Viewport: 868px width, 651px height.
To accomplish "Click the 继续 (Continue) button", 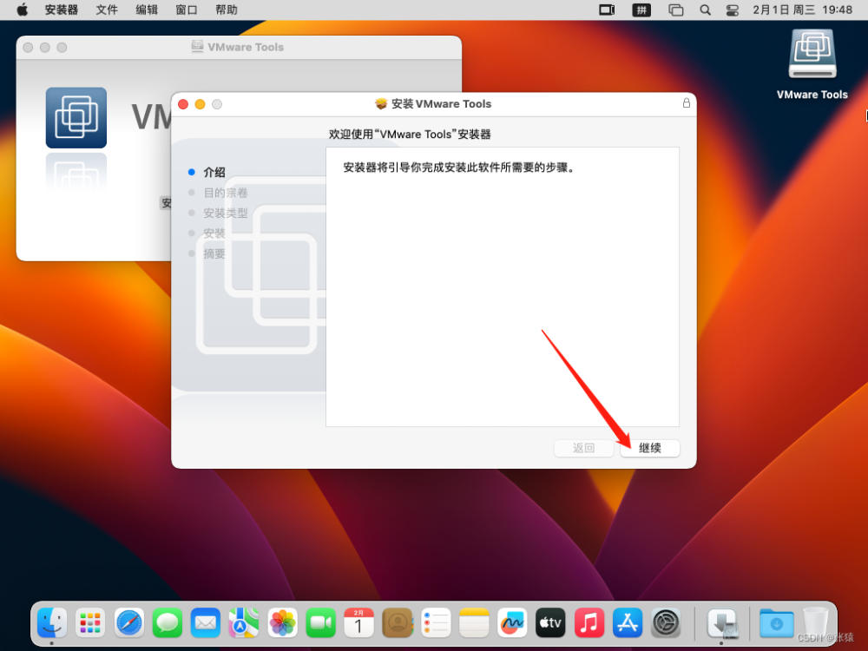I will coord(649,448).
